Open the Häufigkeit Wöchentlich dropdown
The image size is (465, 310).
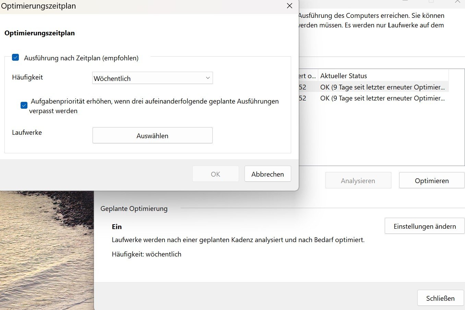pos(153,78)
